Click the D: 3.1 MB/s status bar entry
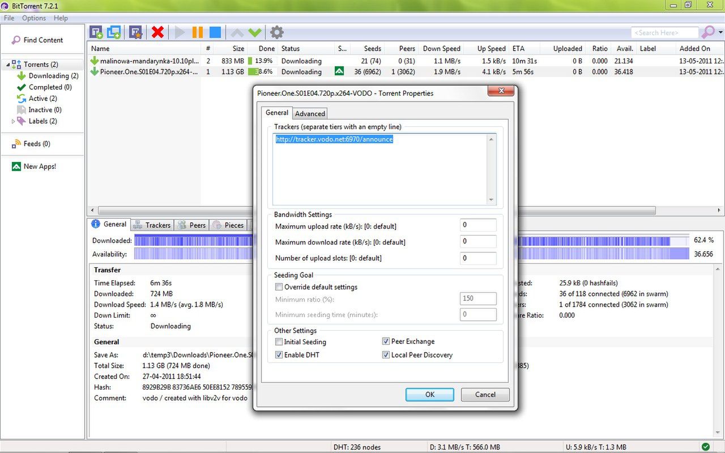 [x=465, y=447]
